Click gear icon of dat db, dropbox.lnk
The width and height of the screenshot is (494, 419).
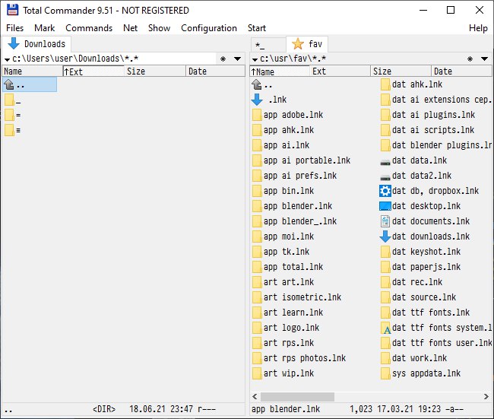(x=385, y=191)
